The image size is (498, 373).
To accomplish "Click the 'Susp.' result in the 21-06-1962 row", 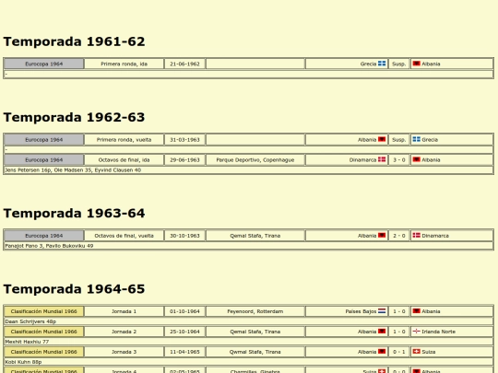I will pos(399,64).
